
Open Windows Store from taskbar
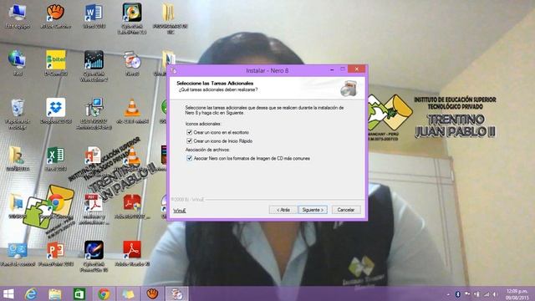(79, 293)
